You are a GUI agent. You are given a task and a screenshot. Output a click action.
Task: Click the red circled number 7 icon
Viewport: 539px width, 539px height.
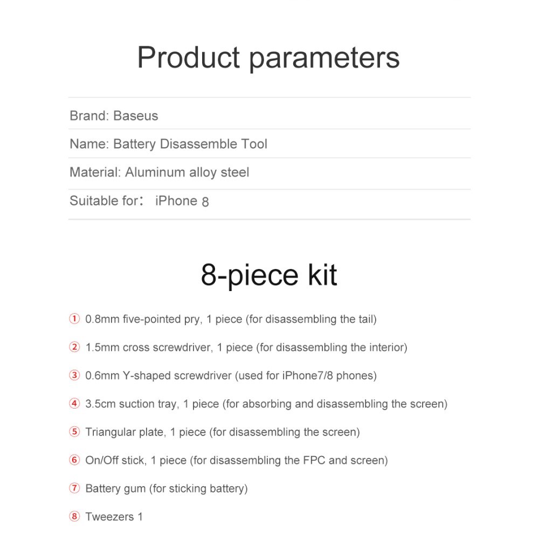[74, 488]
